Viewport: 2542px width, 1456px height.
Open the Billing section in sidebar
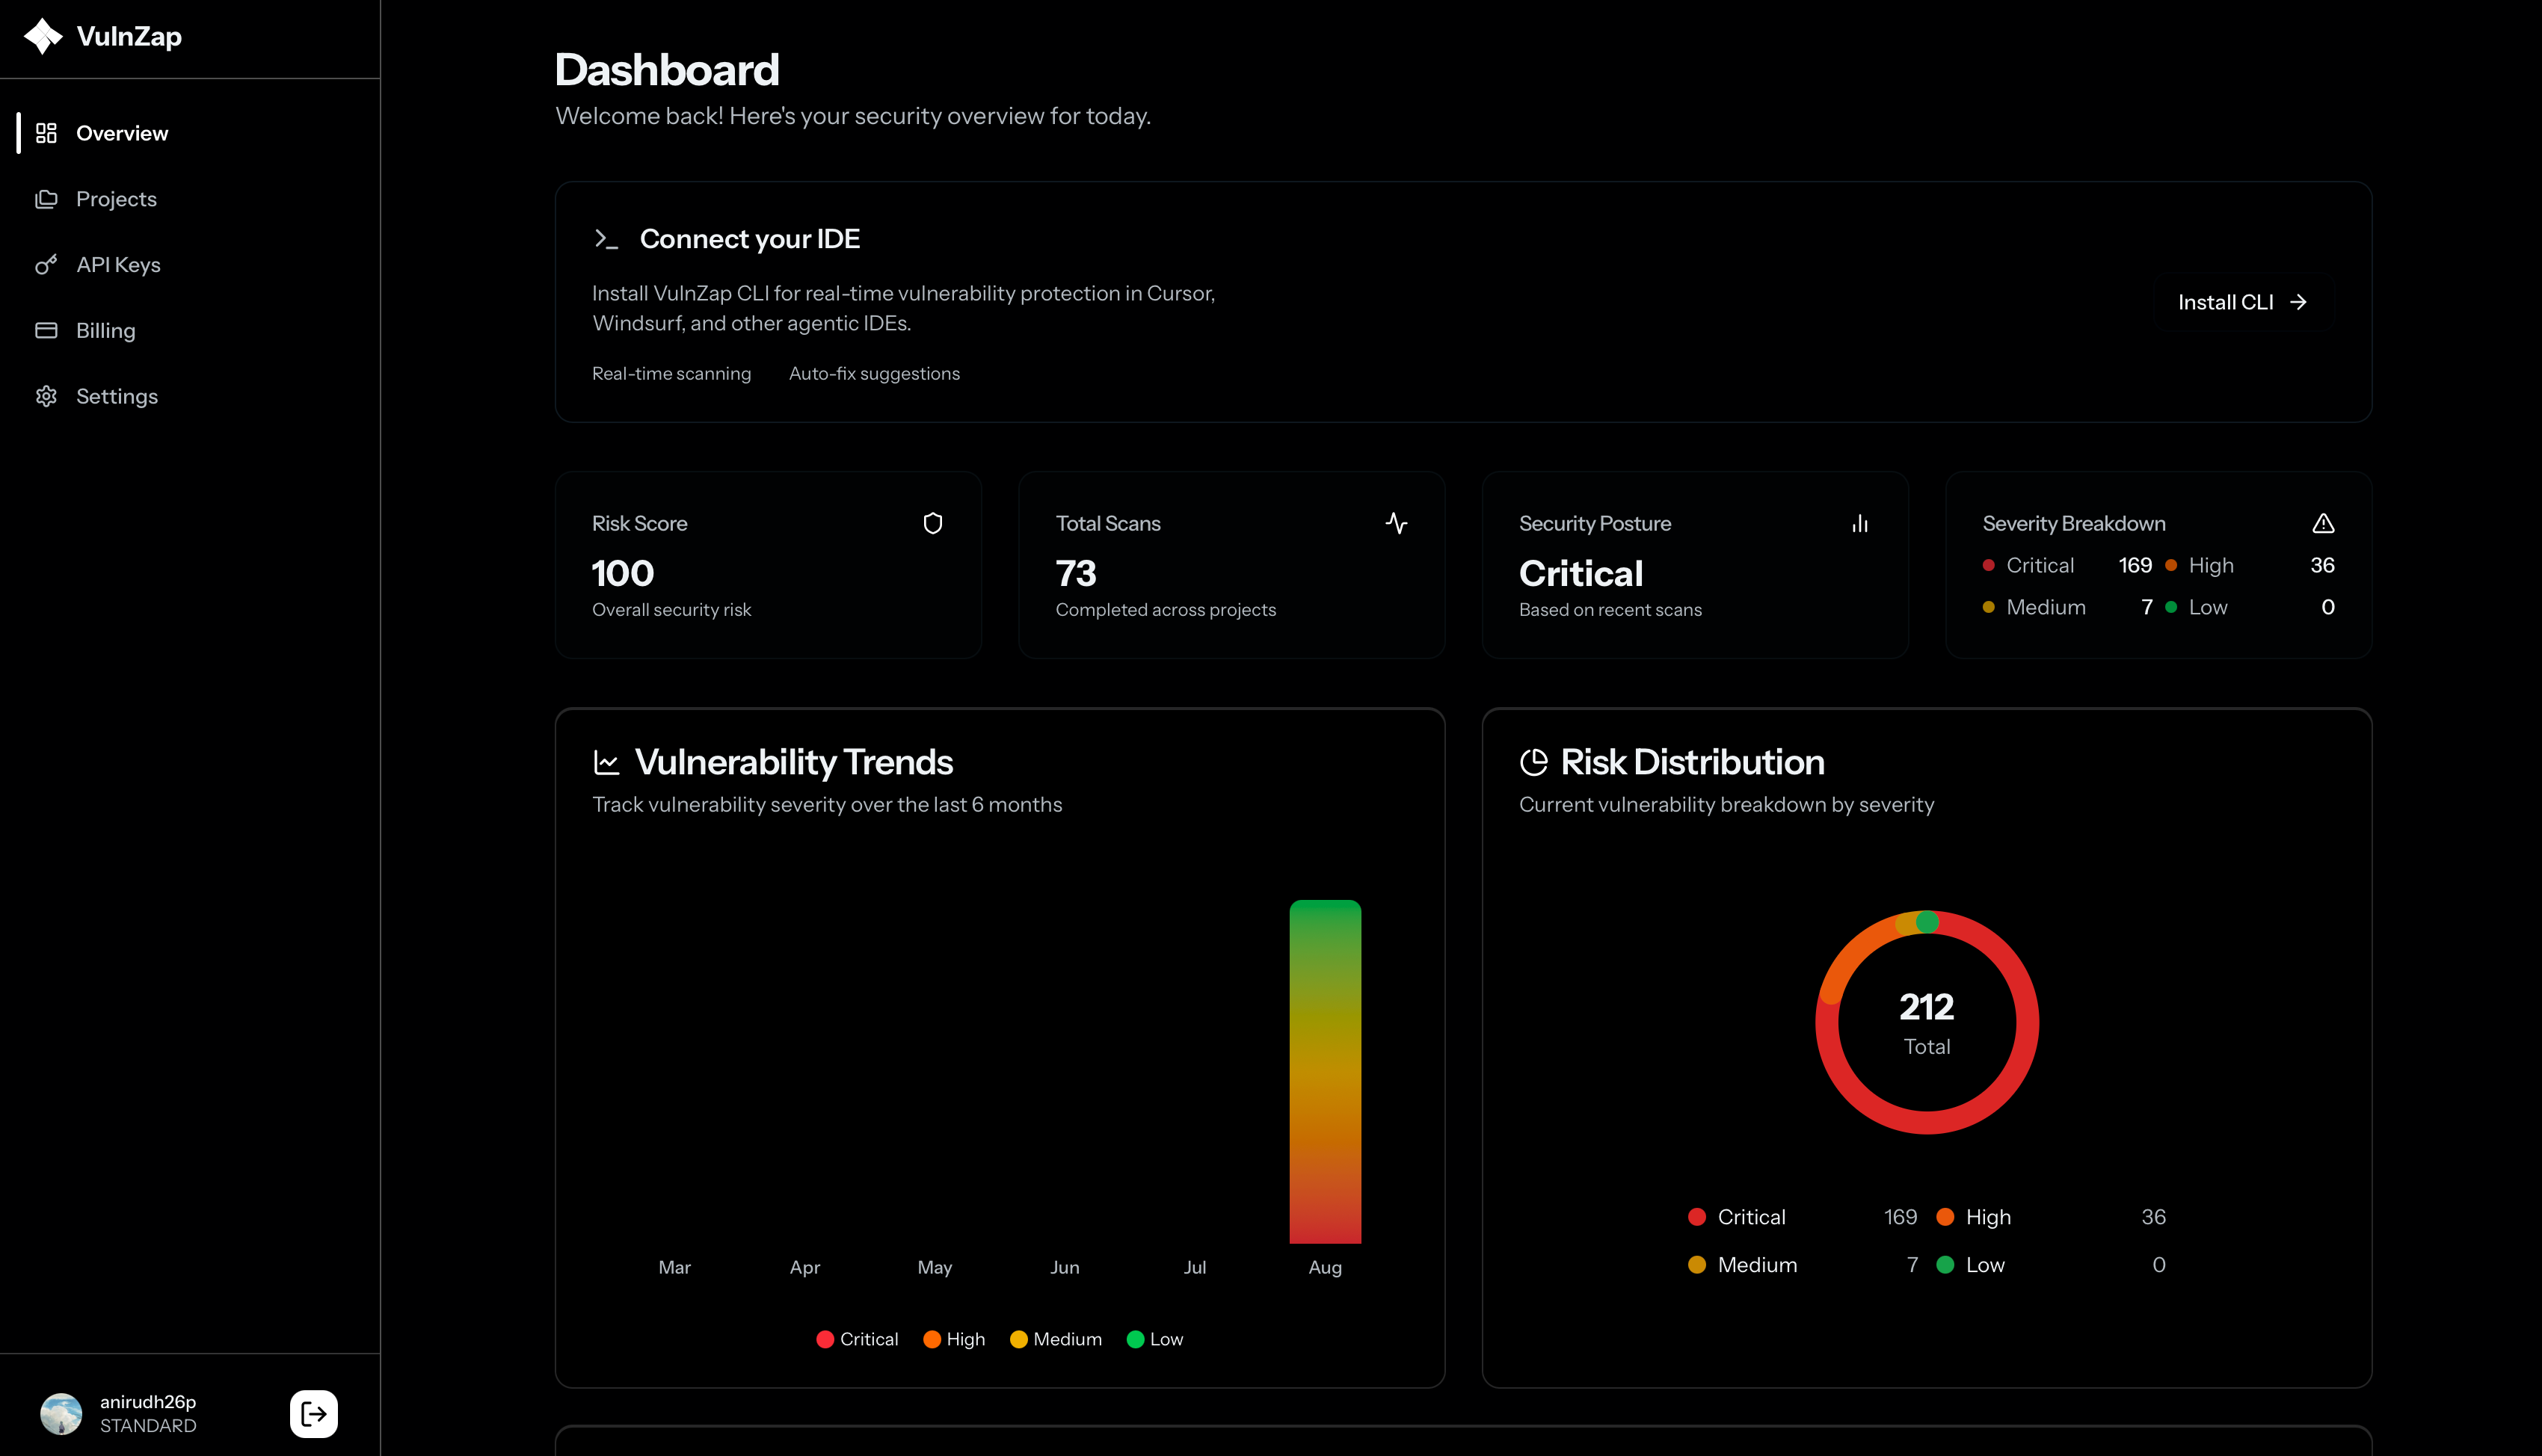(x=105, y=330)
